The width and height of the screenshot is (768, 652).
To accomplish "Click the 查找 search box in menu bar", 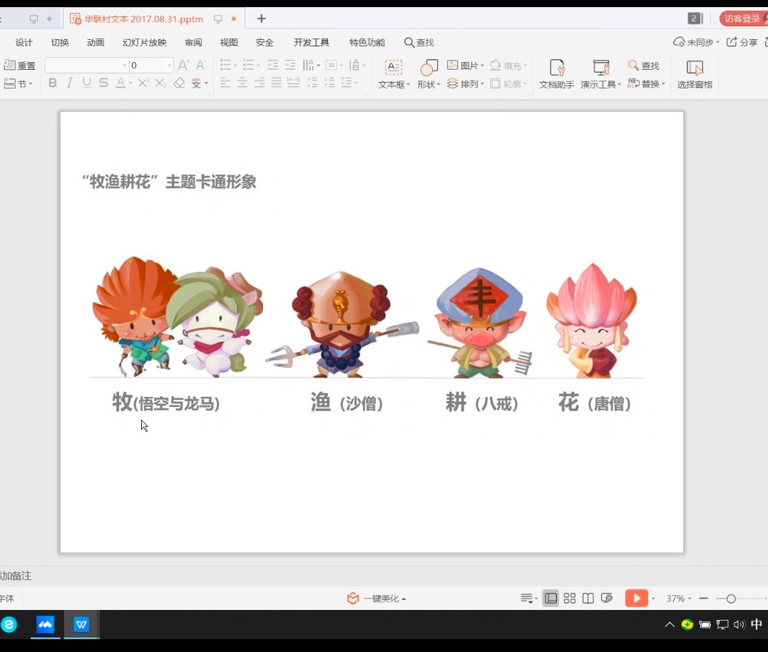I will coord(419,43).
